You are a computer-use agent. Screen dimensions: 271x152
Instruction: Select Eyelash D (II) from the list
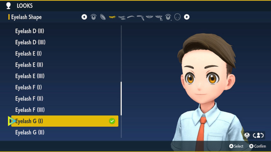tap(30, 31)
